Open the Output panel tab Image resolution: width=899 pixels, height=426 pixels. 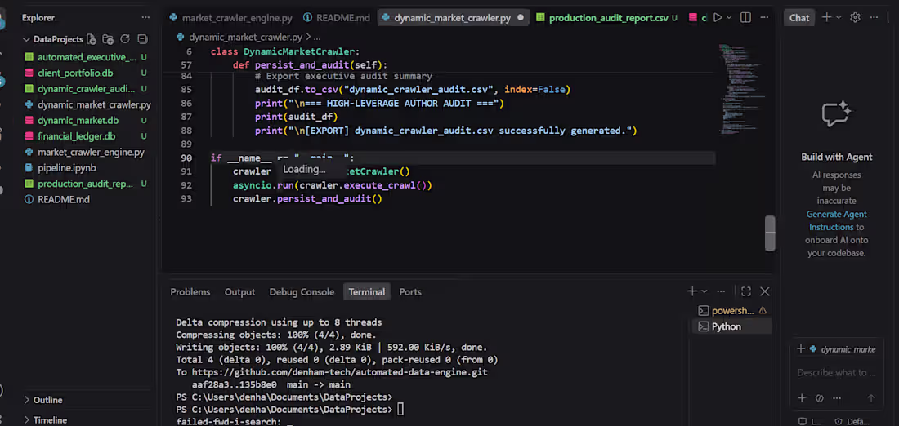point(239,291)
